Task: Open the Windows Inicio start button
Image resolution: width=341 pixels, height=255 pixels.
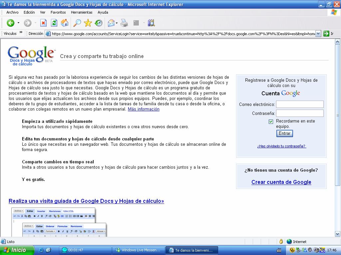Action: point(17,250)
